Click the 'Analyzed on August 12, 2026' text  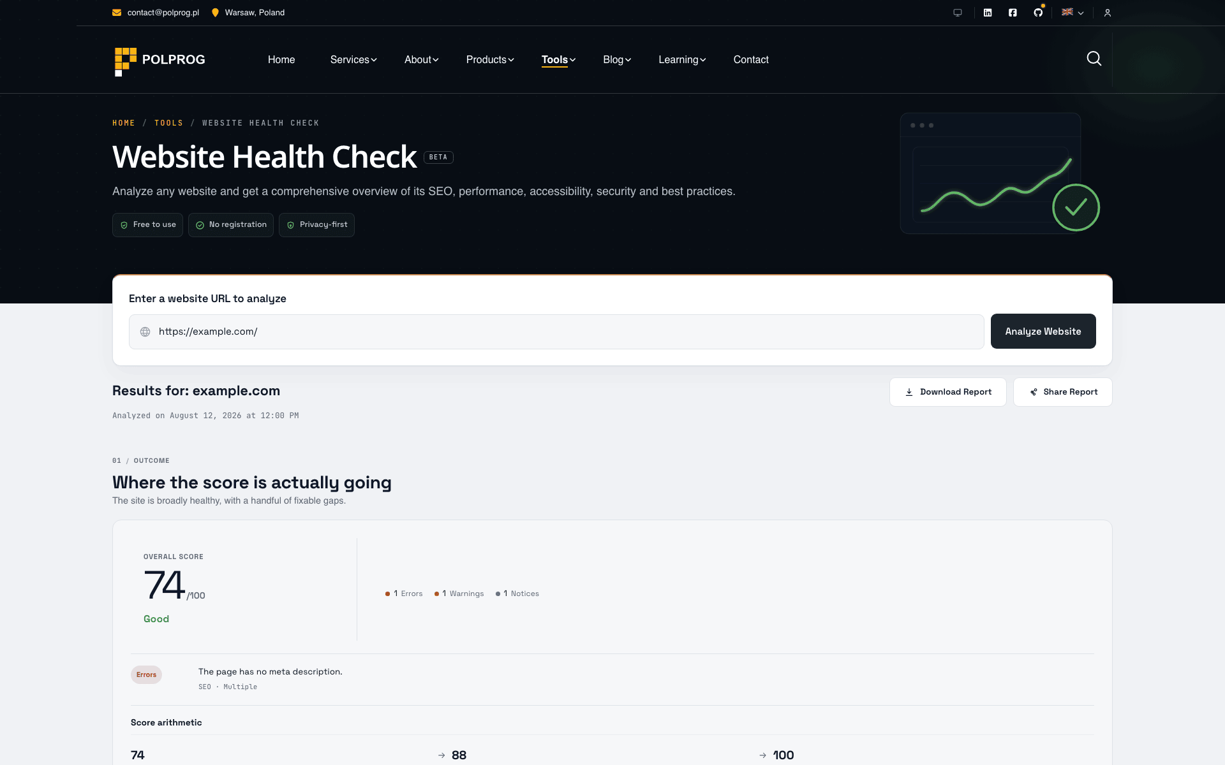point(205,416)
